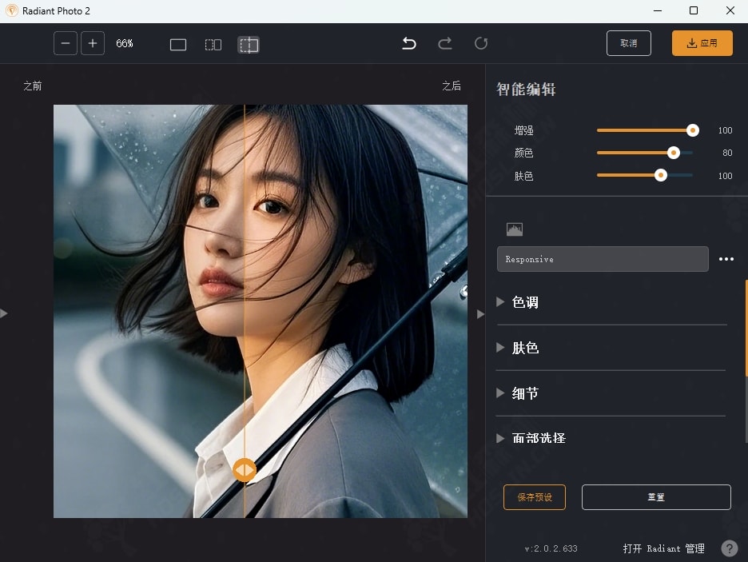748x562 pixels.
Task: Adjust the 颜色 slider handle
Action: pos(673,153)
